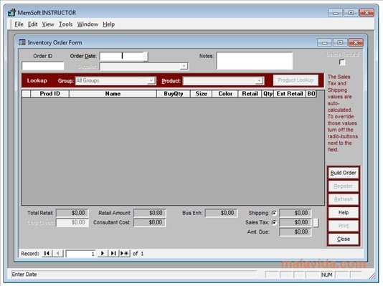Go to the previous record
Image resolution: width=383 pixels, height=286 pixels.
pos(58,253)
